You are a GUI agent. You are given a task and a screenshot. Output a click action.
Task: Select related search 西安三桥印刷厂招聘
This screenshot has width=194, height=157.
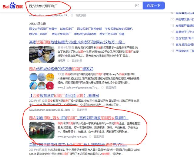pos(112,34)
